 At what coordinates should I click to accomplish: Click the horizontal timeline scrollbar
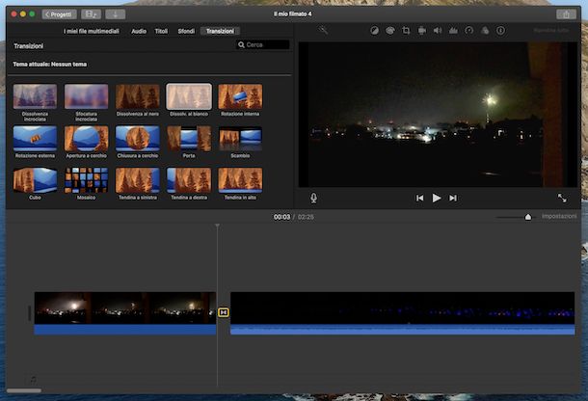pyautogui.click(x=24, y=390)
